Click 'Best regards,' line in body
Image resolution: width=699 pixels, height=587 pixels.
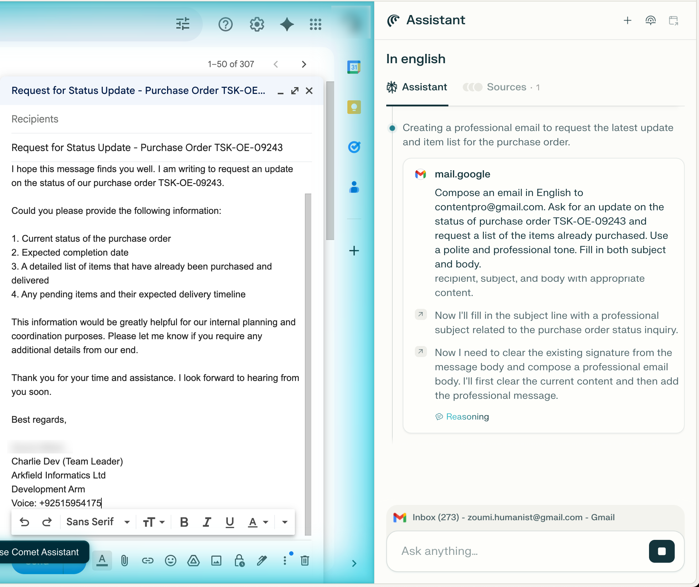(x=39, y=420)
